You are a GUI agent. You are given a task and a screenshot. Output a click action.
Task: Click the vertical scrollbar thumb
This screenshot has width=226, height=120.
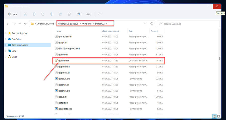(x=220, y=58)
